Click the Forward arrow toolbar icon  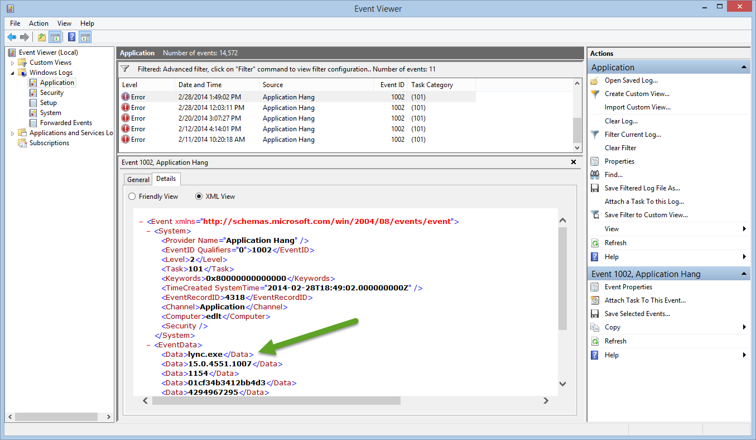pos(24,37)
